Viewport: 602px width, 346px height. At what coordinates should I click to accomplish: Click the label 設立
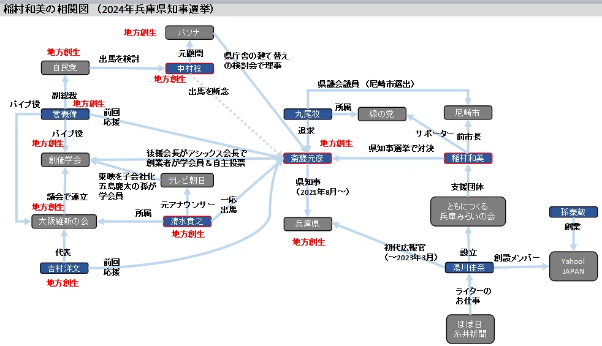point(468,253)
